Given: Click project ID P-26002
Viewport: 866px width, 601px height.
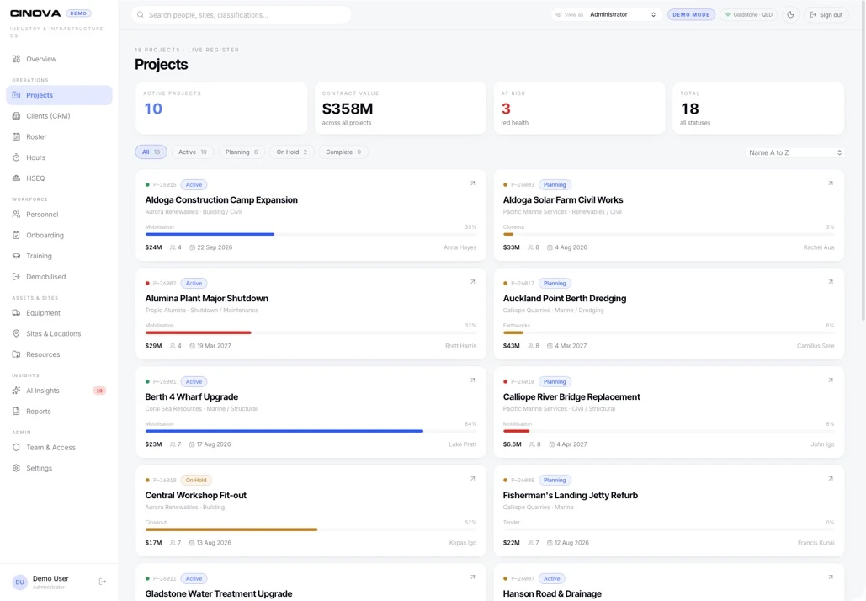Looking at the screenshot, I should click(x=165, y=284).
